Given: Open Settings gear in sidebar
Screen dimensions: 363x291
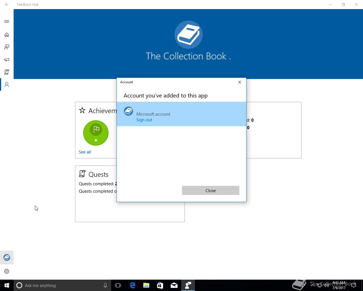Looking at the screenshot, I should [7, 271].
